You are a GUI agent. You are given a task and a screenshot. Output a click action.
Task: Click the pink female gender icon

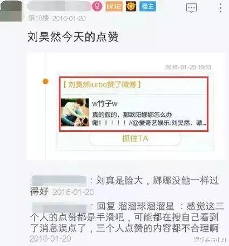pos(97,6)
